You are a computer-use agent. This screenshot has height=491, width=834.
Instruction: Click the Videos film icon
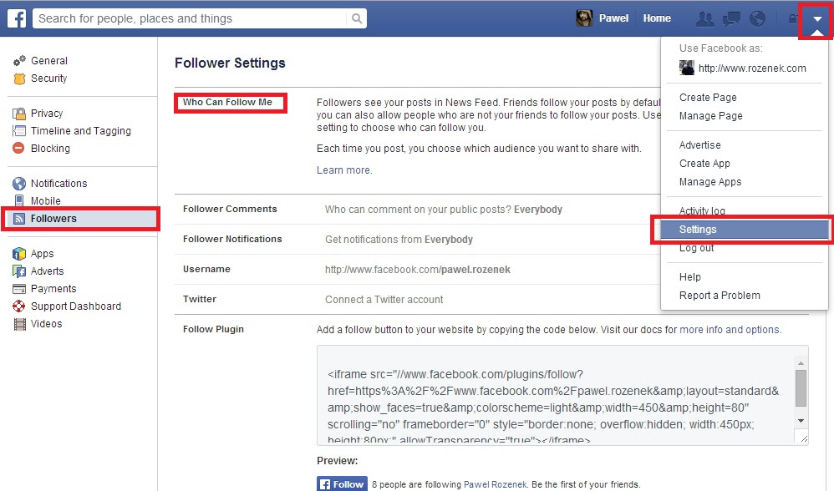(x=20, y=324)
